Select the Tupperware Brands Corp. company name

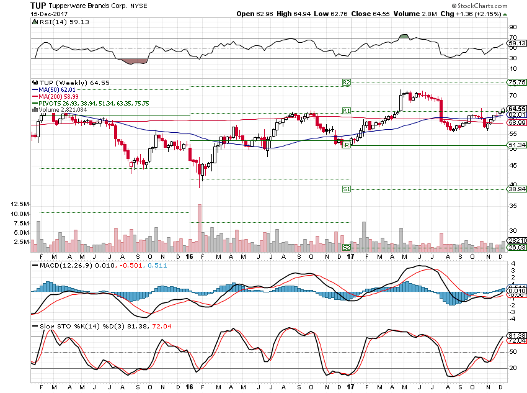[88, 6]
